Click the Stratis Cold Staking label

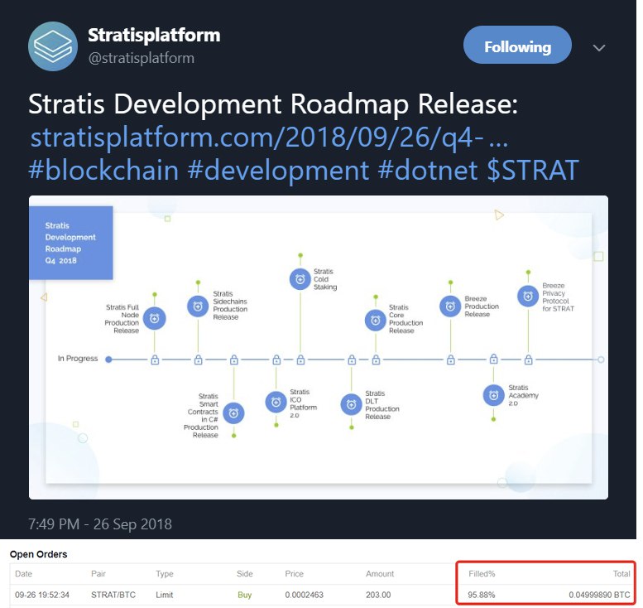click(x=325, y=279)
